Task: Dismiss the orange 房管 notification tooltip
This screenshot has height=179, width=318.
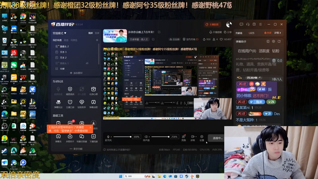Action: [90, 127]
